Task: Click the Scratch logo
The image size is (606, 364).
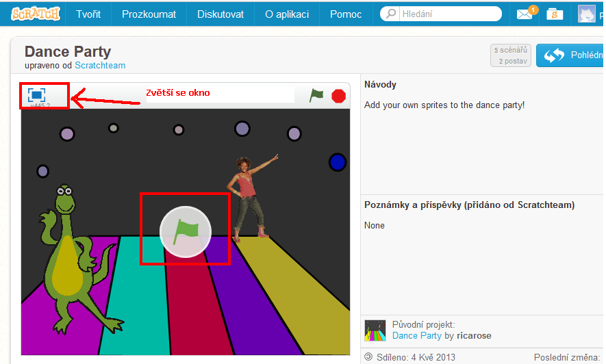Action: pyautogui.click(x=36, y=14)
